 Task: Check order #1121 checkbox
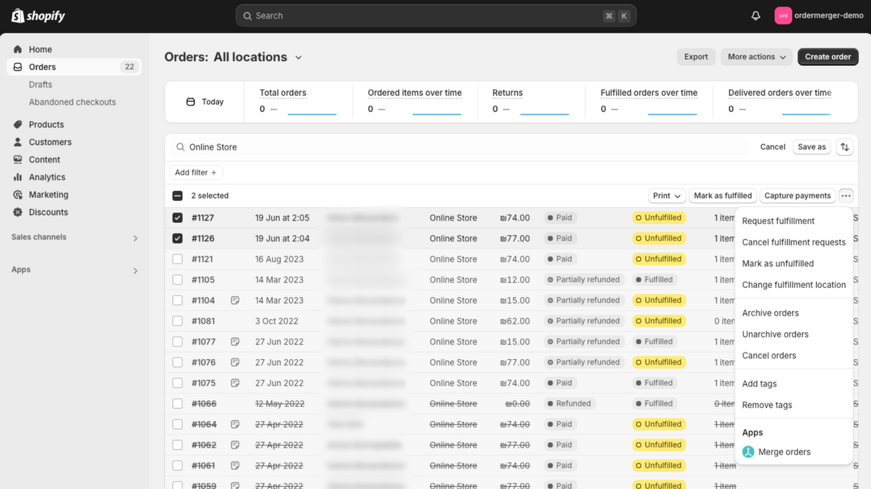point(178,259)
